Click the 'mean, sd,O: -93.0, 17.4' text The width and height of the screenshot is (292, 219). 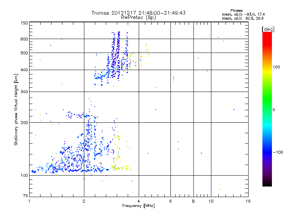(243, 14)
